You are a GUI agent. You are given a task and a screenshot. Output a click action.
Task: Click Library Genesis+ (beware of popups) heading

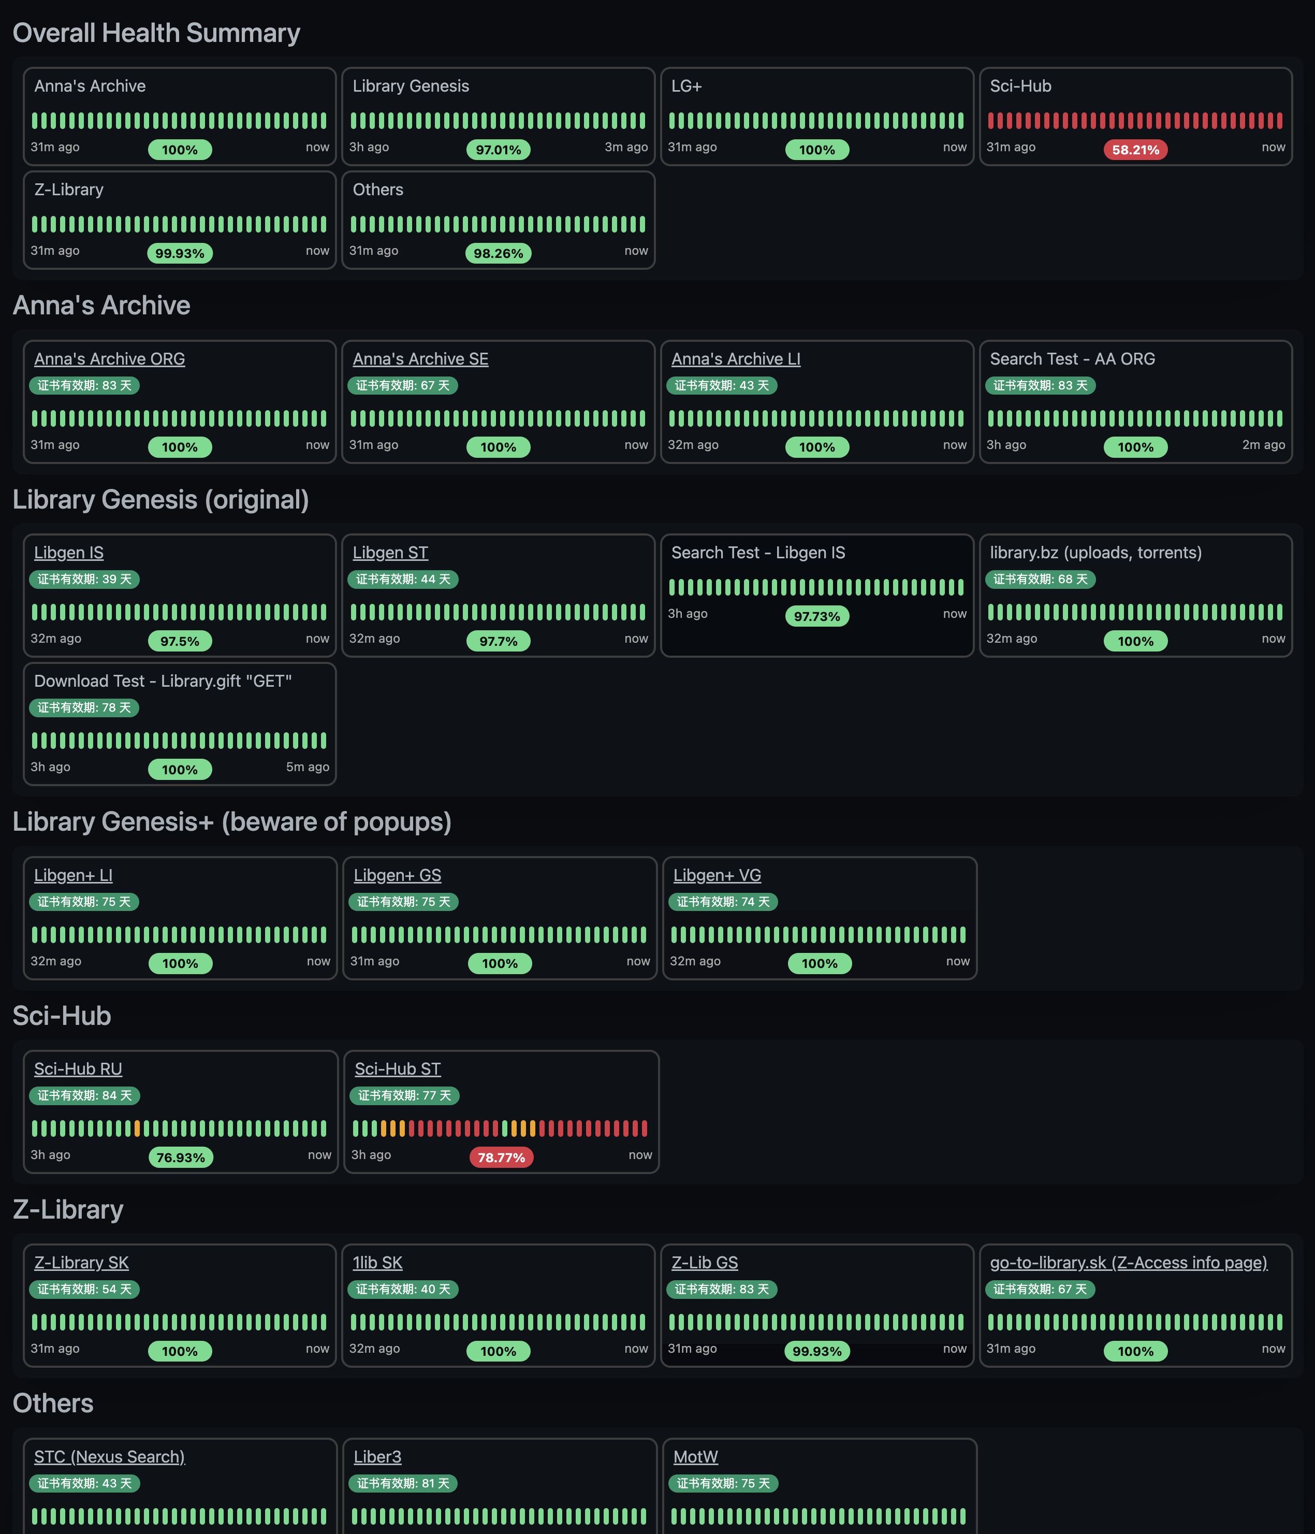point(231,822)
